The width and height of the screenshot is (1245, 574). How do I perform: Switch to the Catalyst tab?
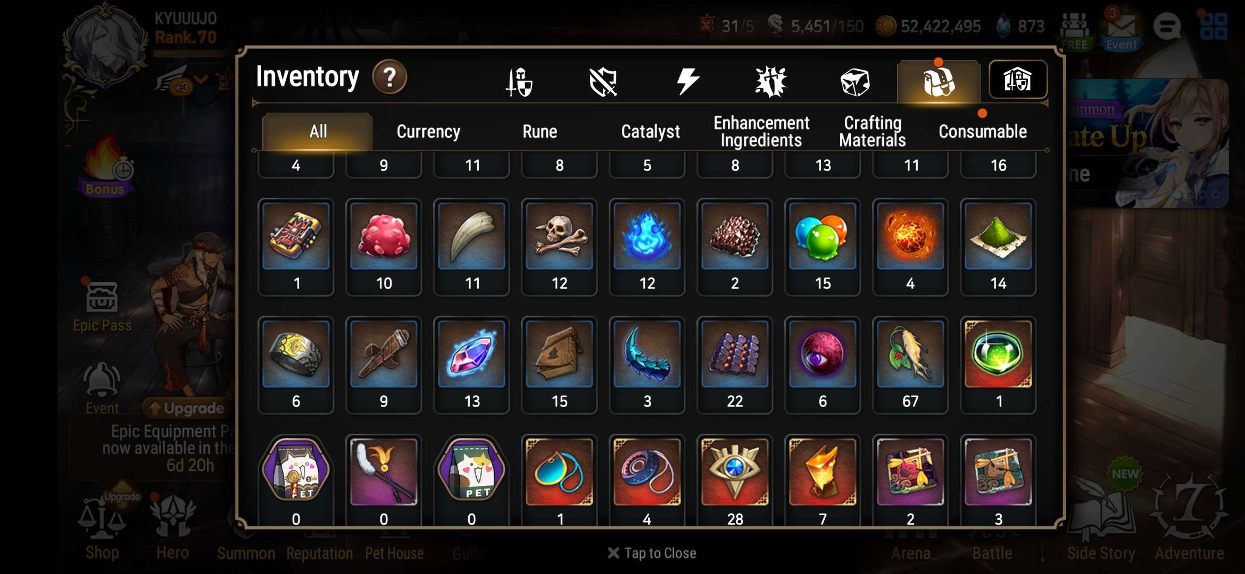pyautogui.click(x=650, y=131)
